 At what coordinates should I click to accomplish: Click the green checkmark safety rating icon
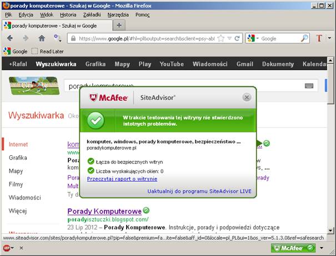coord(96,120)
